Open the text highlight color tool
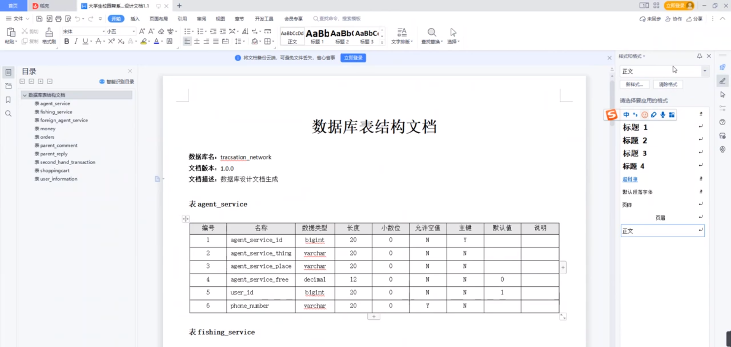The image size is (731, 347). (144, 41)
